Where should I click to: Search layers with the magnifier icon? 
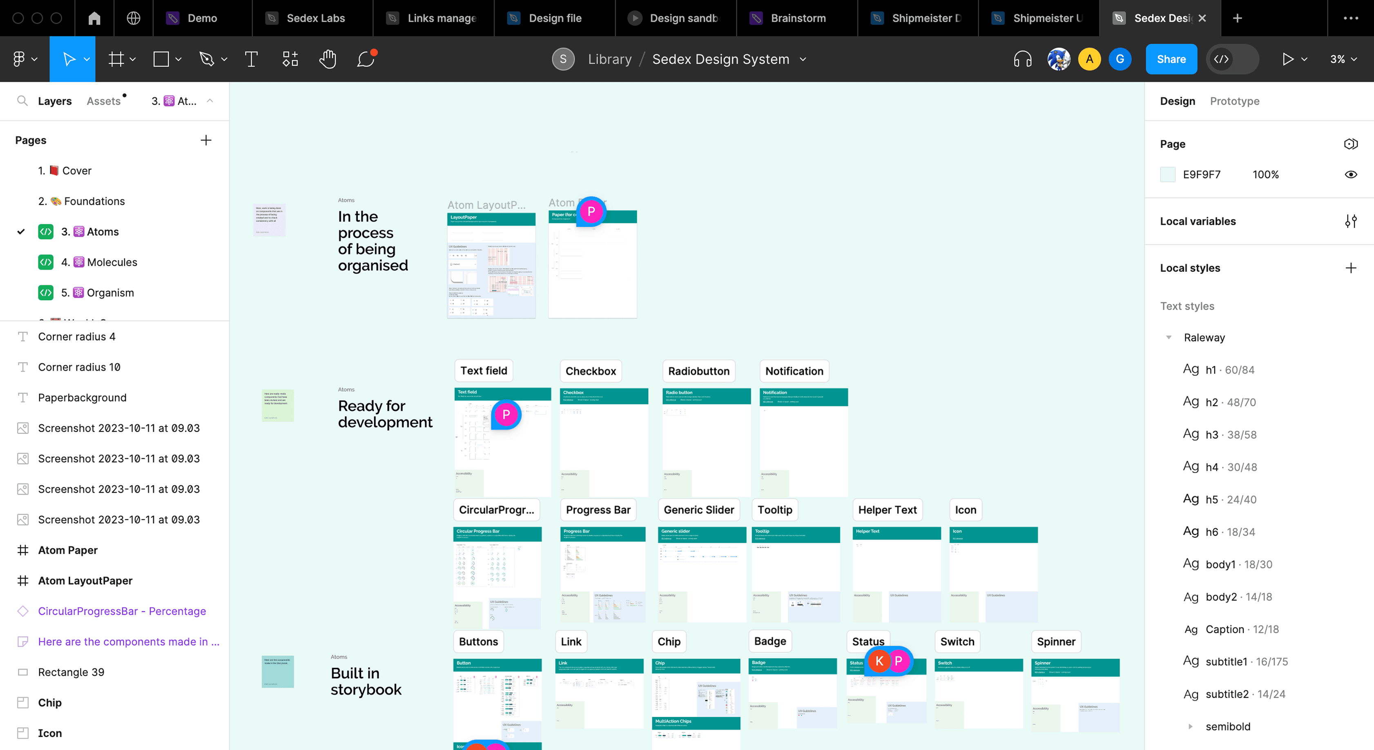click(x=22, y=101)
